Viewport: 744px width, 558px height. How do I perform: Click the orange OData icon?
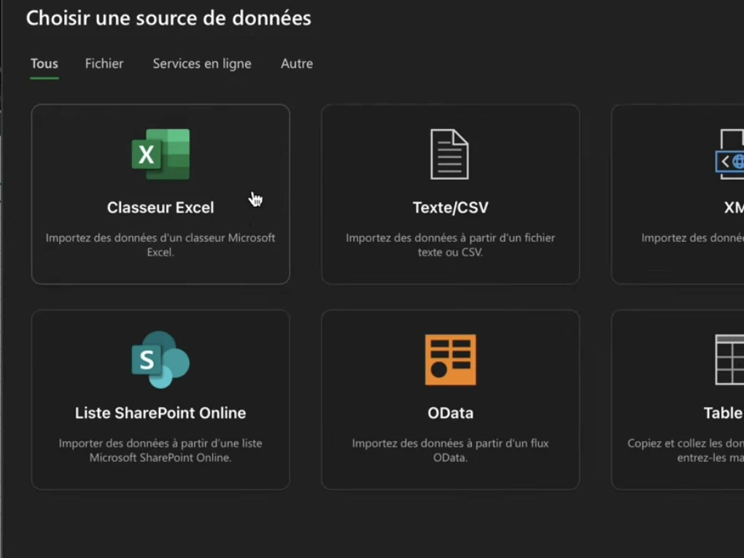[x=450, y=360]
